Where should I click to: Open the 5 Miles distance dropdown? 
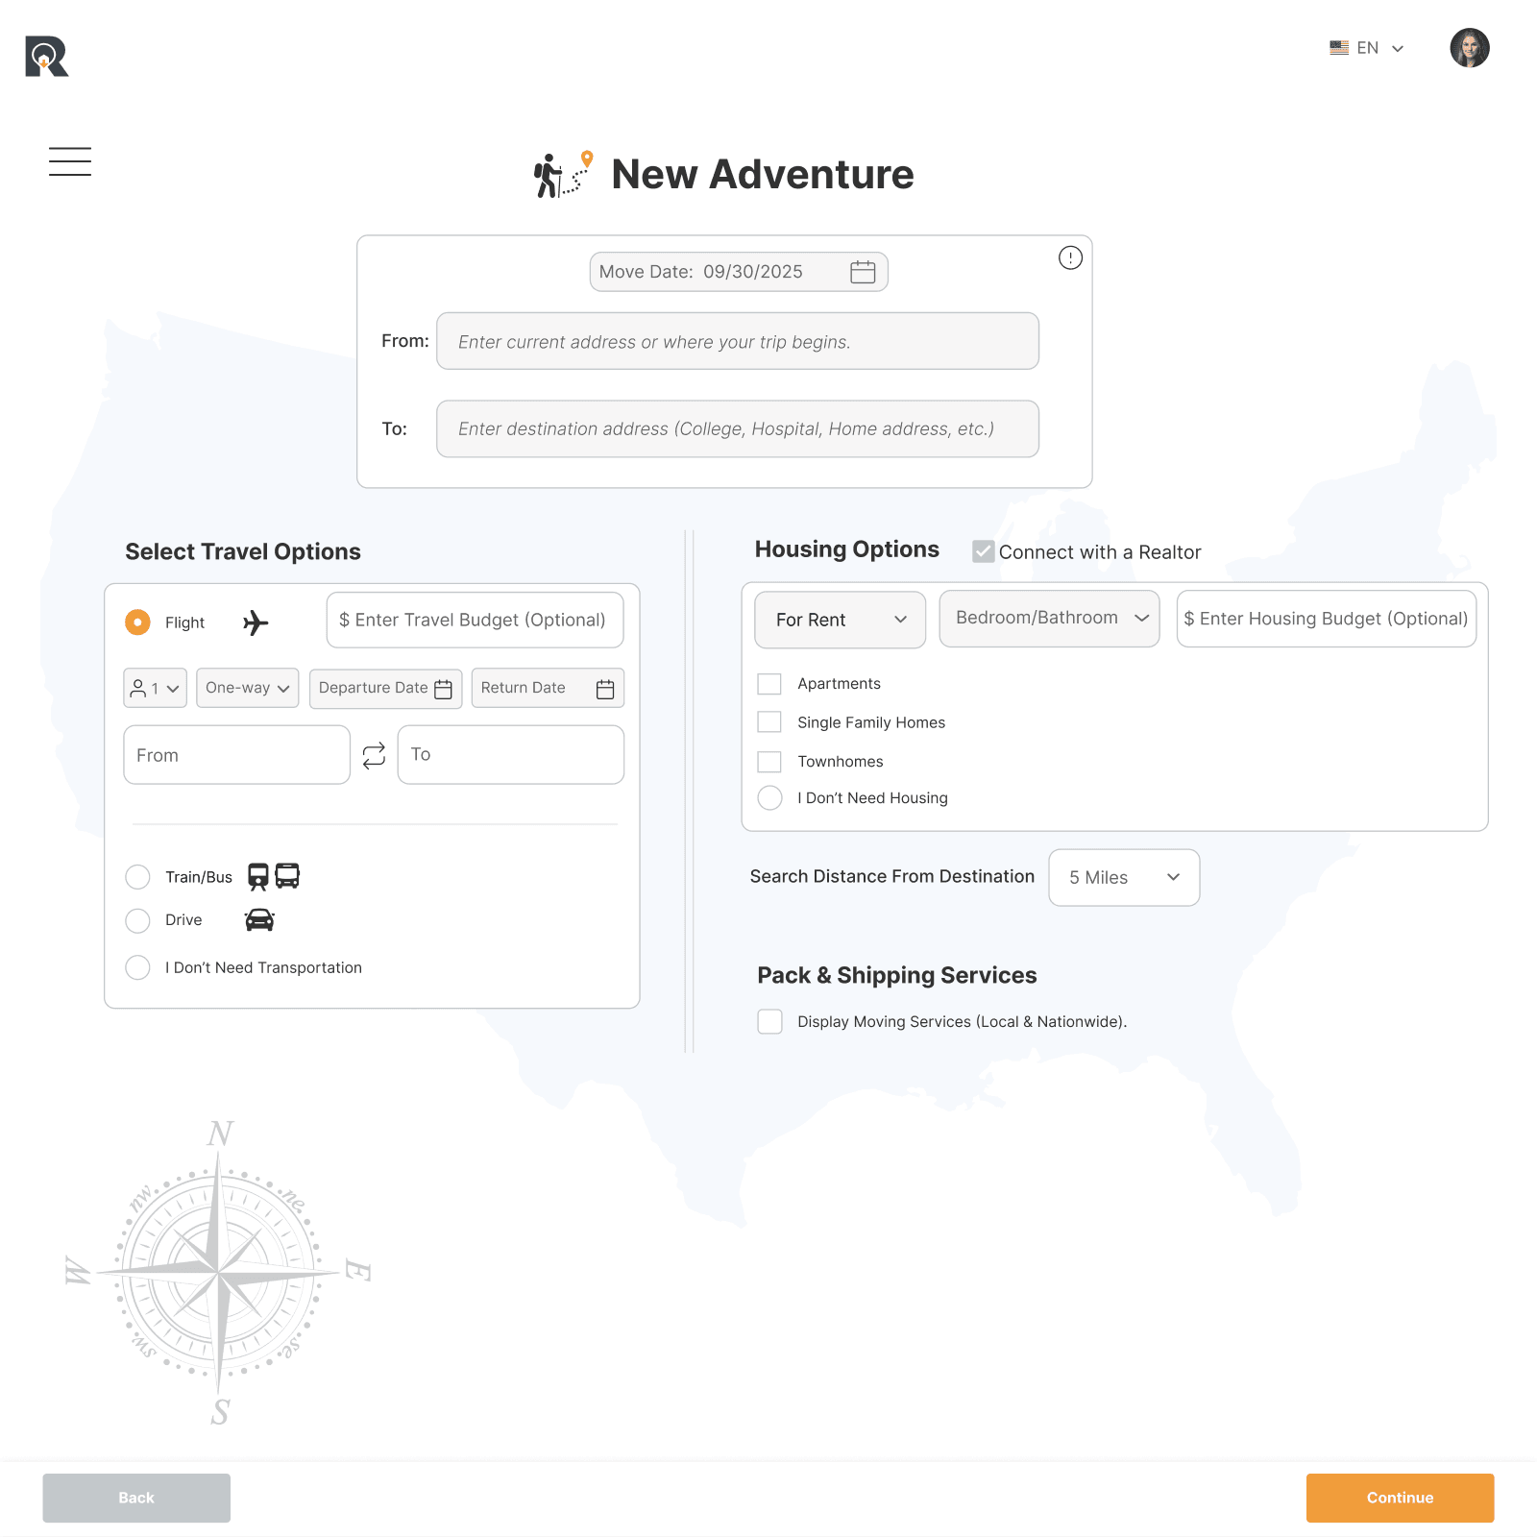1124,877
